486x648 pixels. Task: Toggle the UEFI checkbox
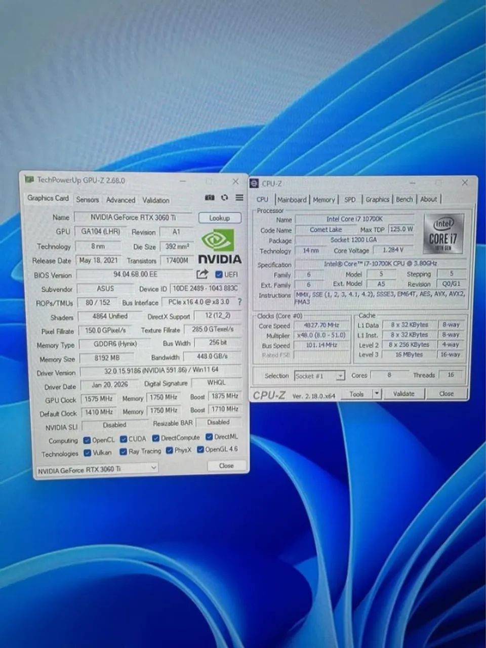tap(219, 274)
